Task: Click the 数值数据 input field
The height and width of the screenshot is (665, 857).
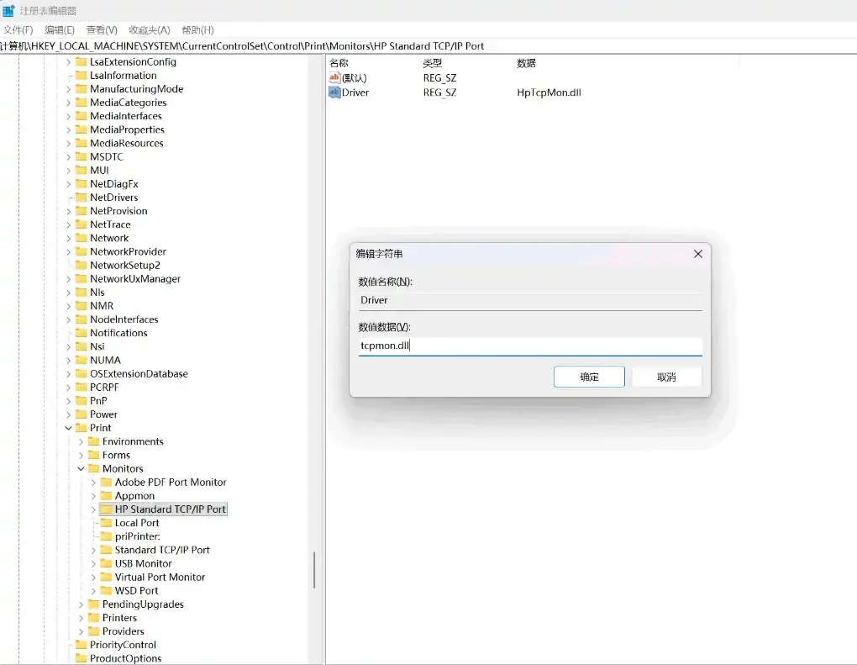Action: pos(529,346)
